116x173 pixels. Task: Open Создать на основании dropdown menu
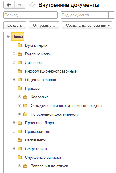87,25
